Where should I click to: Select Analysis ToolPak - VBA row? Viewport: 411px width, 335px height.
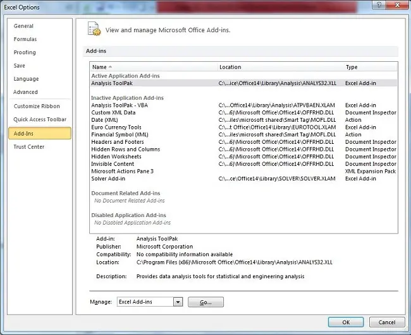tap(243, 105)
